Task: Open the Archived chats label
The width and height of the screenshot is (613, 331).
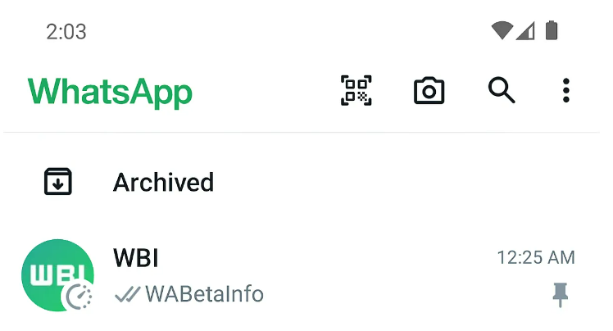Action: [163, 183]
